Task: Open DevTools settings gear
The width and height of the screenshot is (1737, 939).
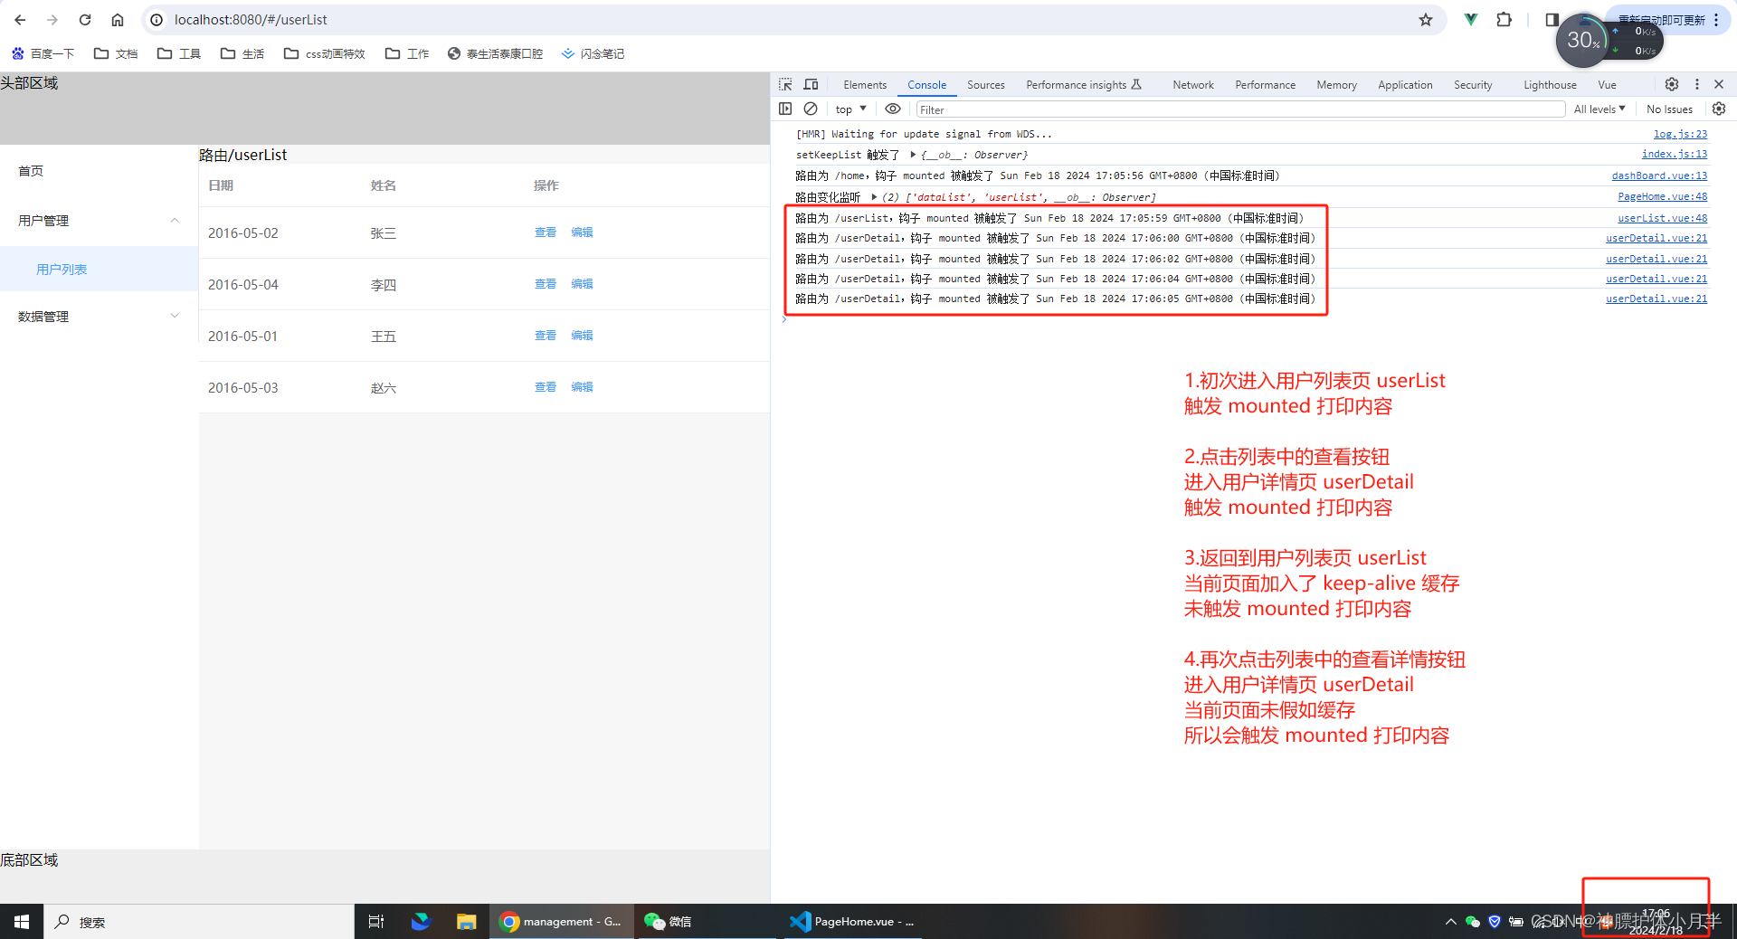Action: (1672, 84)
